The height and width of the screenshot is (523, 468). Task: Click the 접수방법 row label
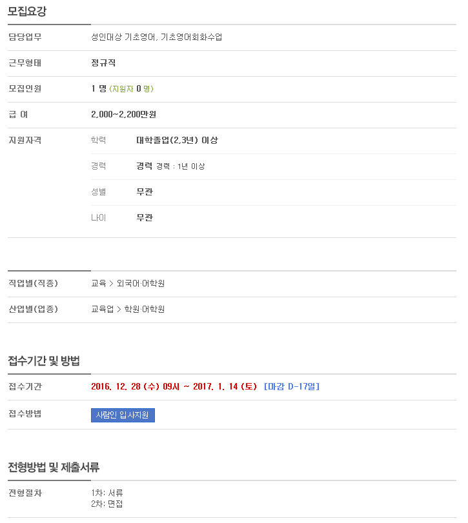25,414
